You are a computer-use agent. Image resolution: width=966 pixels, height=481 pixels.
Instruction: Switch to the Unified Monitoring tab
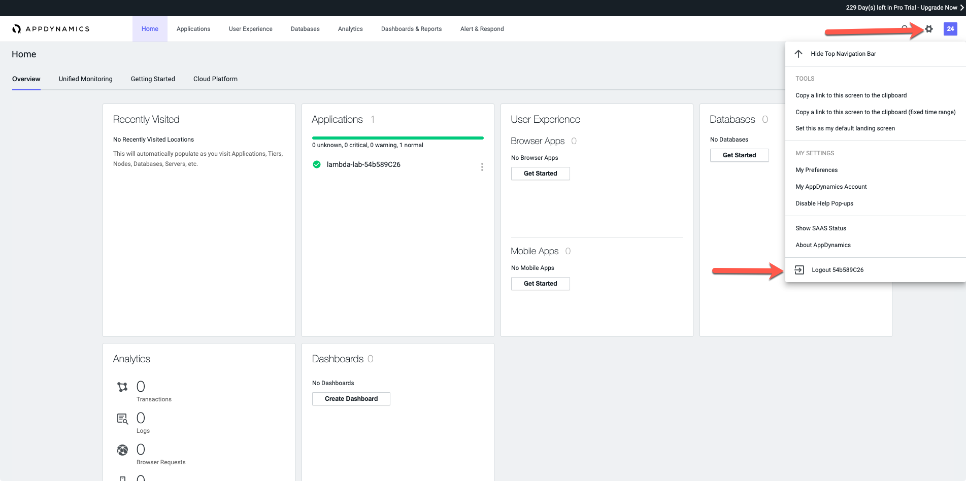click(x=85, y=79)
